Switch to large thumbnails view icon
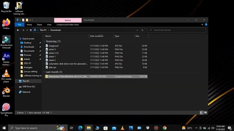The width and height of the screenshot is (234, 131). click(205, 112)
